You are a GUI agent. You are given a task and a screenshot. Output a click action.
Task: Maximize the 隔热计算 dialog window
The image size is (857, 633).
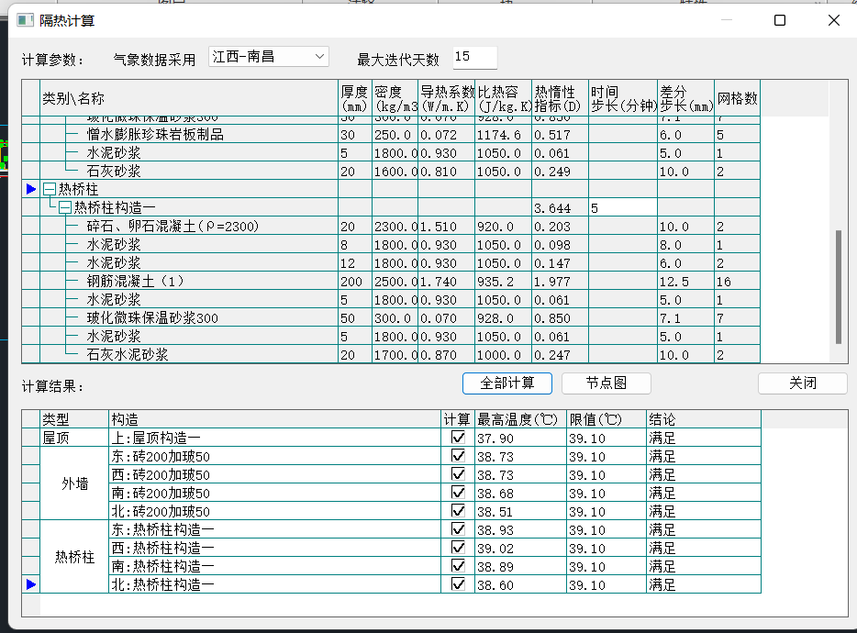pos(780,20)
